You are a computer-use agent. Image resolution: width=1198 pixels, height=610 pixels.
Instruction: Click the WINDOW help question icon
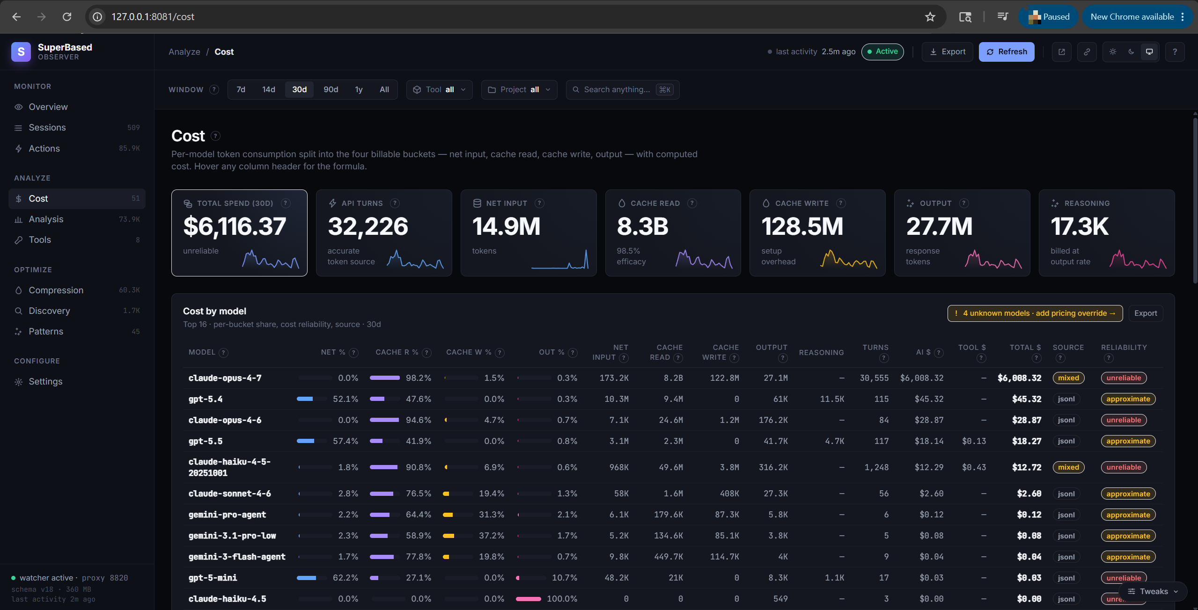click(x=214, y=89)
